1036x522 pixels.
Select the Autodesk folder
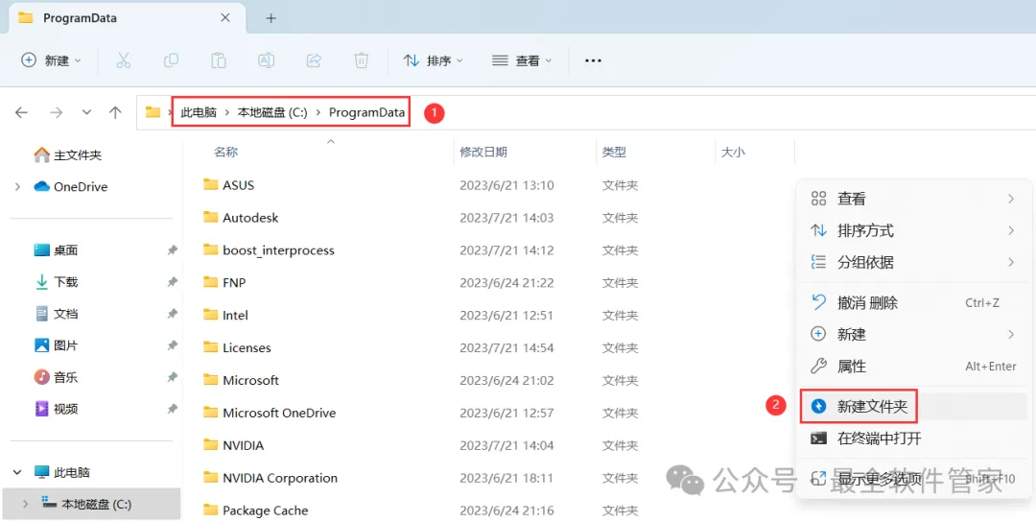(241, 218)
